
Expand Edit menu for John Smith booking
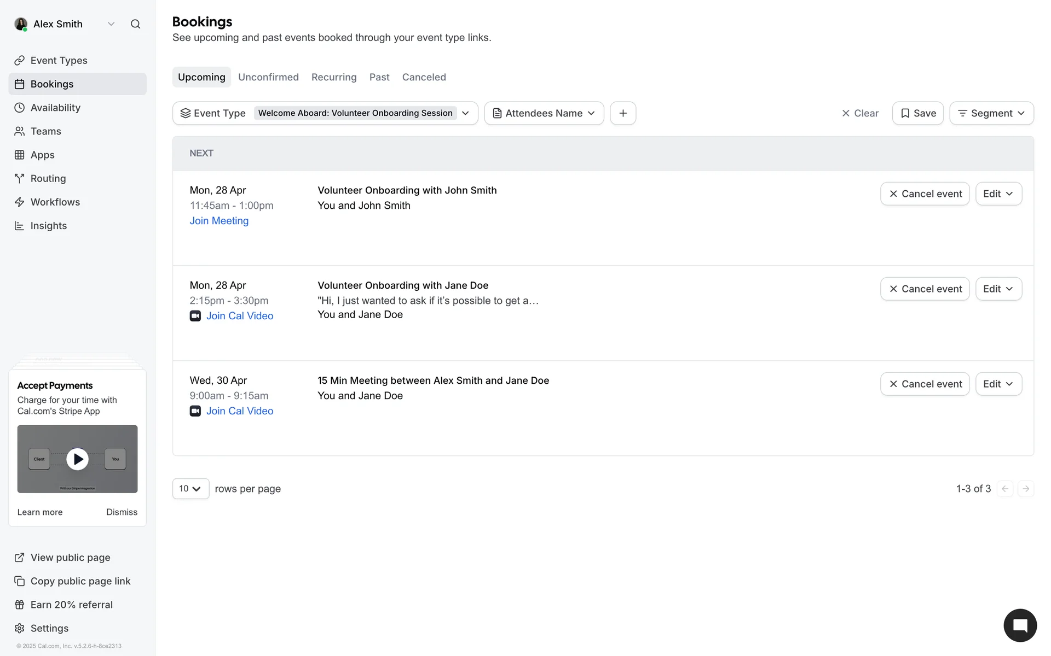pyautogui.click(x=998, y=194)
